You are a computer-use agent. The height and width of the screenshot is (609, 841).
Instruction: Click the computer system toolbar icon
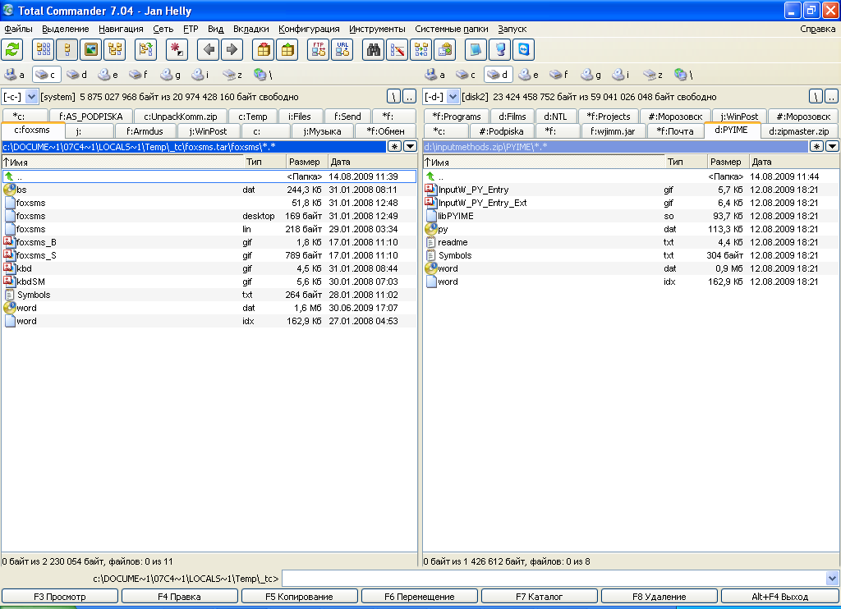[x=500, y=50]
